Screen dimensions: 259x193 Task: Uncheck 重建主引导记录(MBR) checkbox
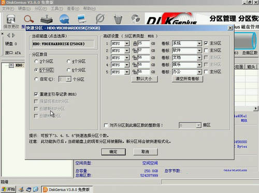(36, 94)
